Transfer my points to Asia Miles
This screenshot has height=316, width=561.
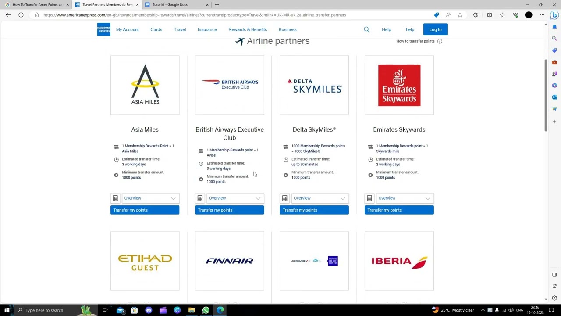point(145,210)
